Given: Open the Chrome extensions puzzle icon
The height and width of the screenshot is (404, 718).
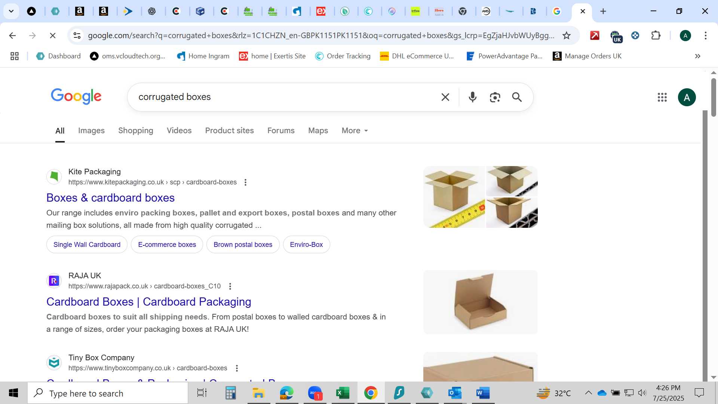Looking at the screenshot, I should click(x=656, y=36).
